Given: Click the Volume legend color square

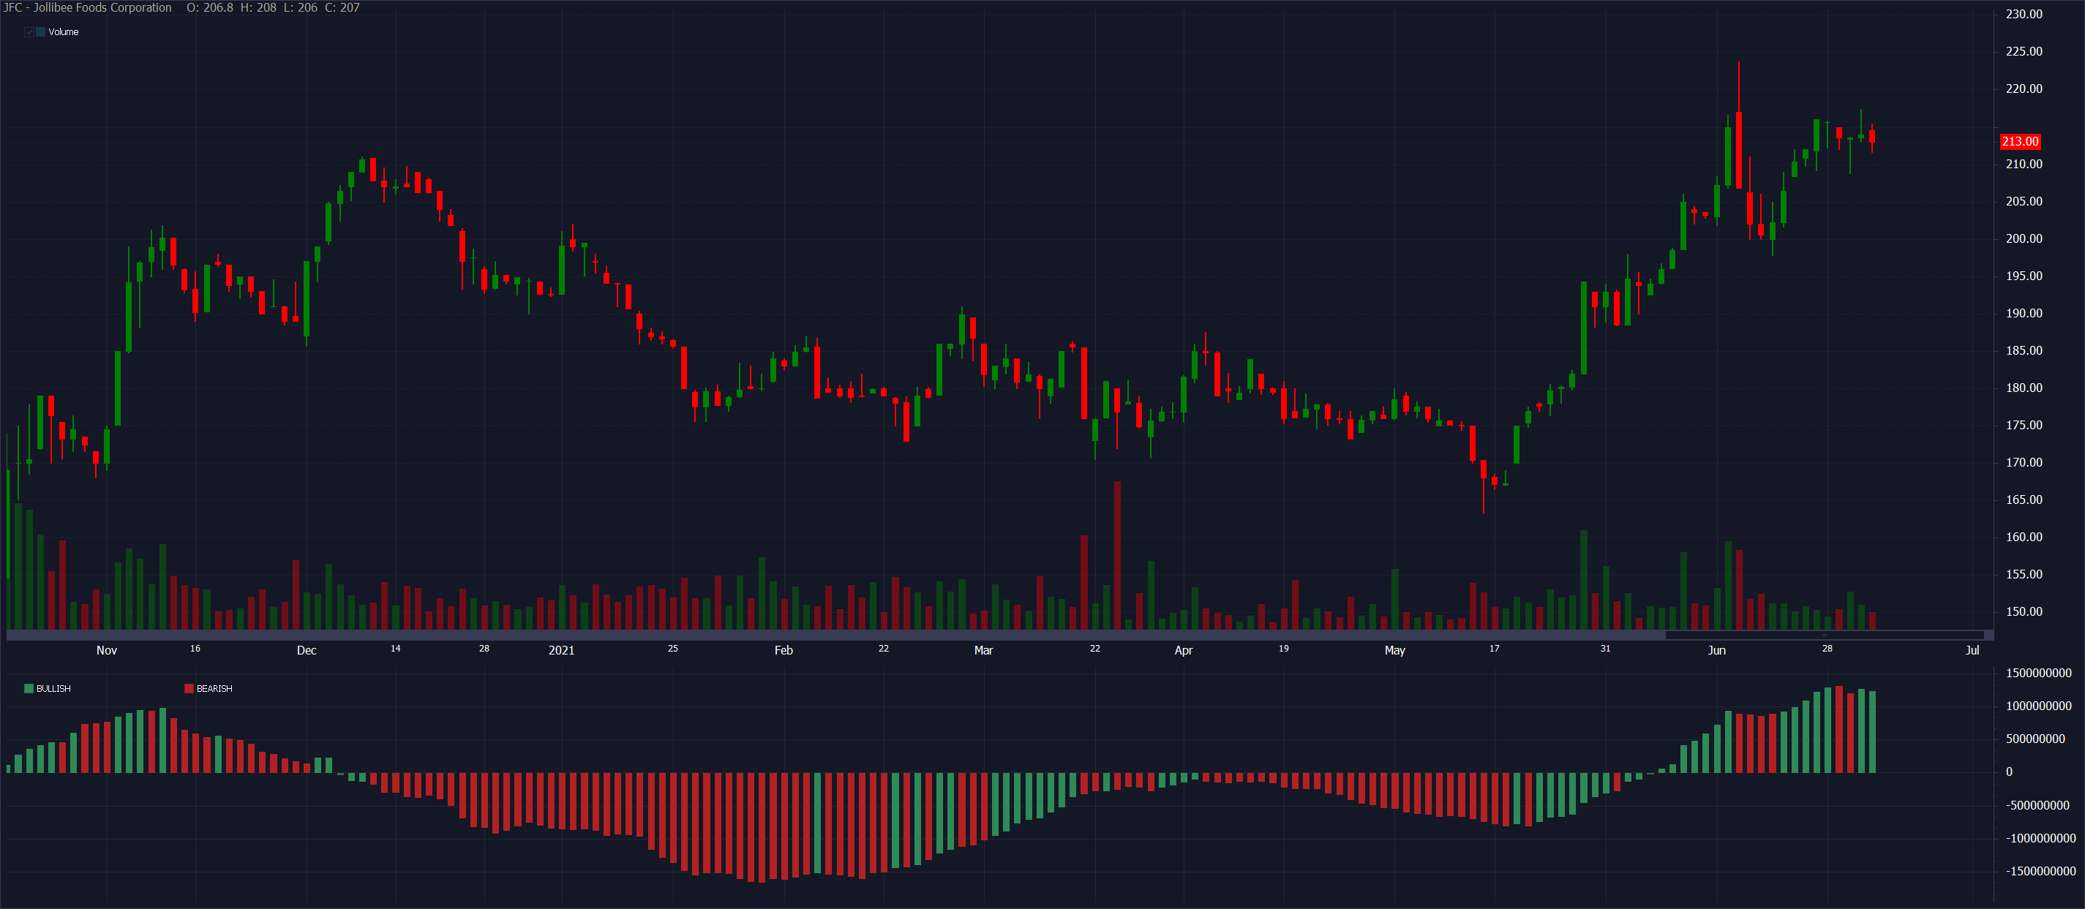Looking at the screenshot, I should pos(40,32).
